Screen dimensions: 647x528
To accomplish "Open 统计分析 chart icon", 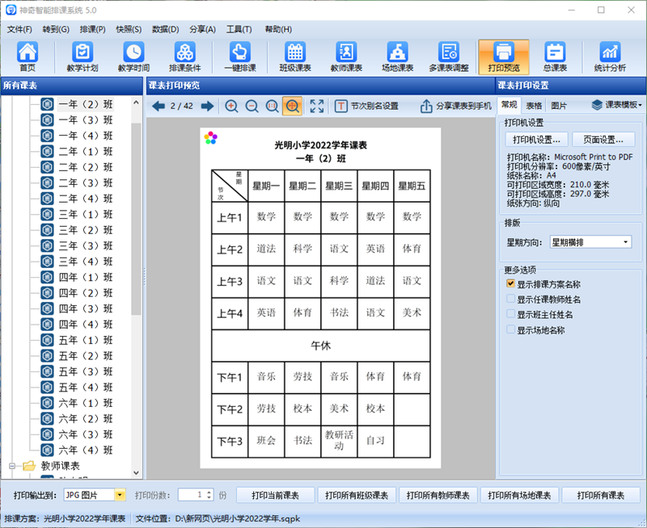I will [610, 57].
